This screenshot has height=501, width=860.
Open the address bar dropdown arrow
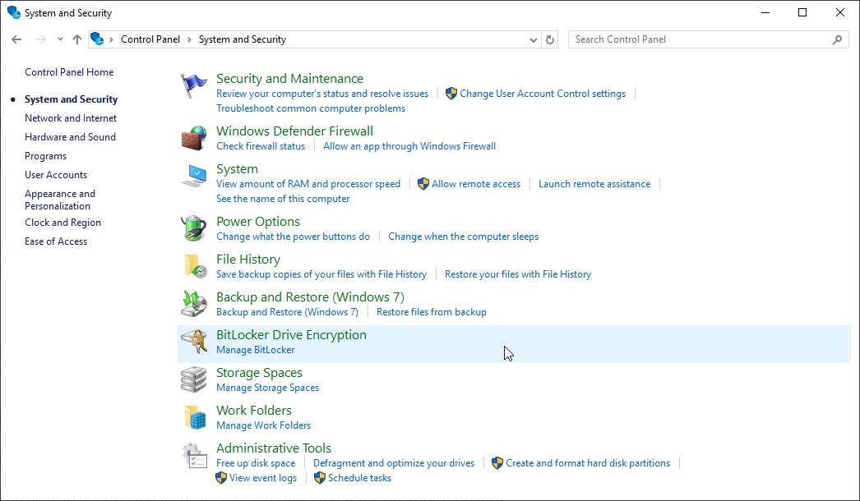point(533,39)
